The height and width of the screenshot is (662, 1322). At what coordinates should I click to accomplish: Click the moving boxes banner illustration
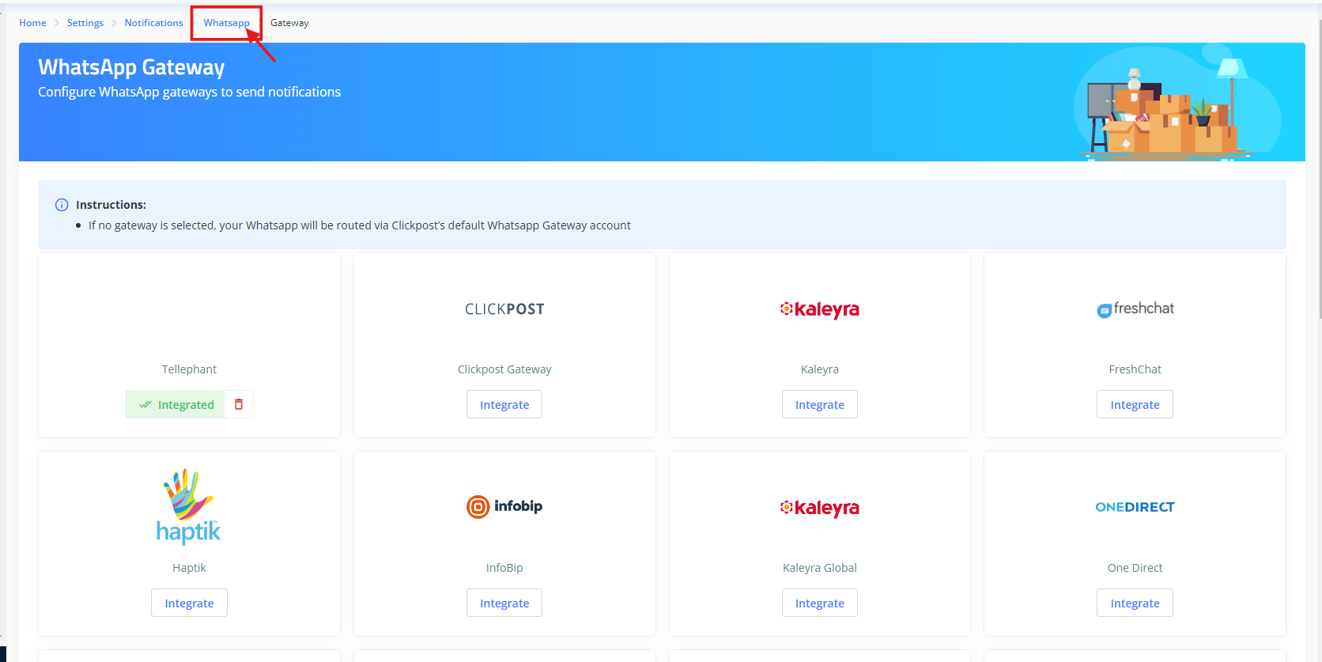pos(1178,103)
